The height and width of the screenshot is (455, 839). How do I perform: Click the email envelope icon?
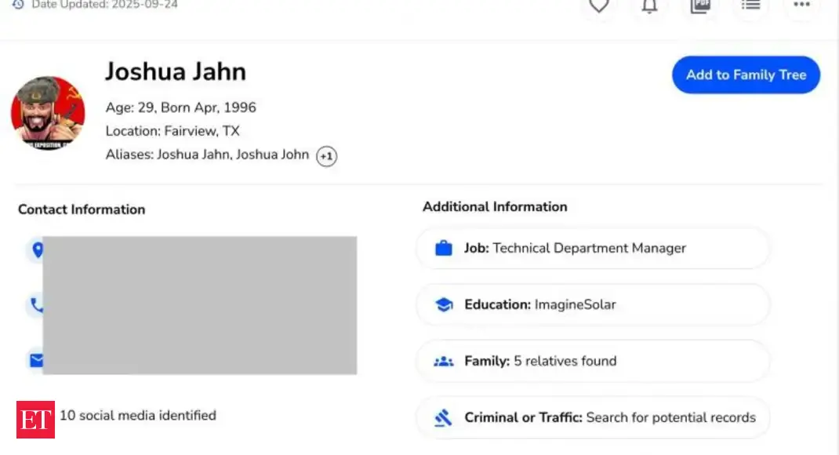click(36, 360)
